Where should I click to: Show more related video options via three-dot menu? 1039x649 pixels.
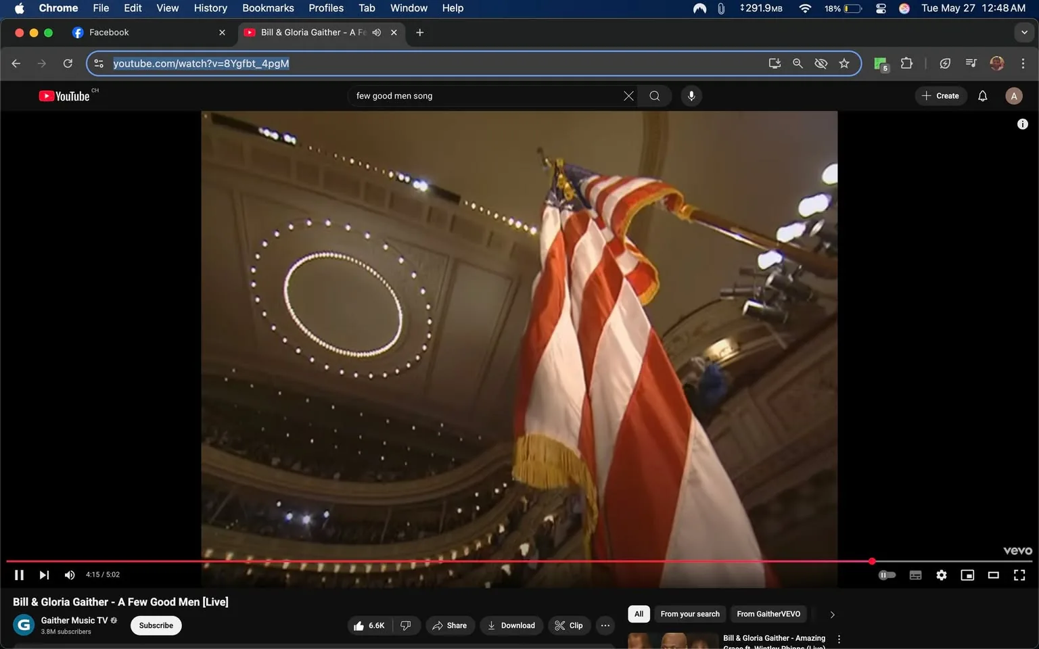click(839, 638)
